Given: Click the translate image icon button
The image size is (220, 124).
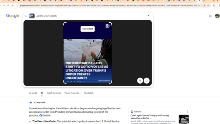Looking at the screenshot, I should click(140, 81).
